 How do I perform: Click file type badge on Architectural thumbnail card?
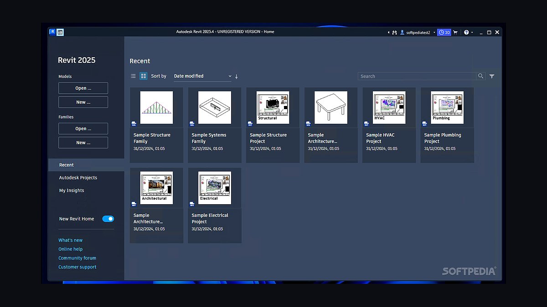tap(134, 204)
